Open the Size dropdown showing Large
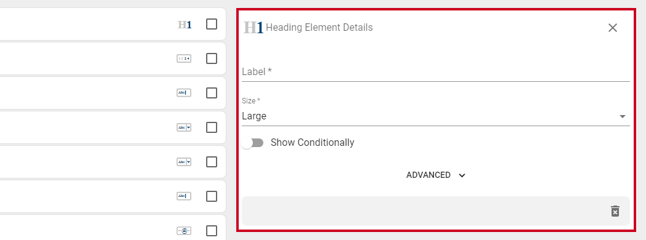 pos(436,116)
